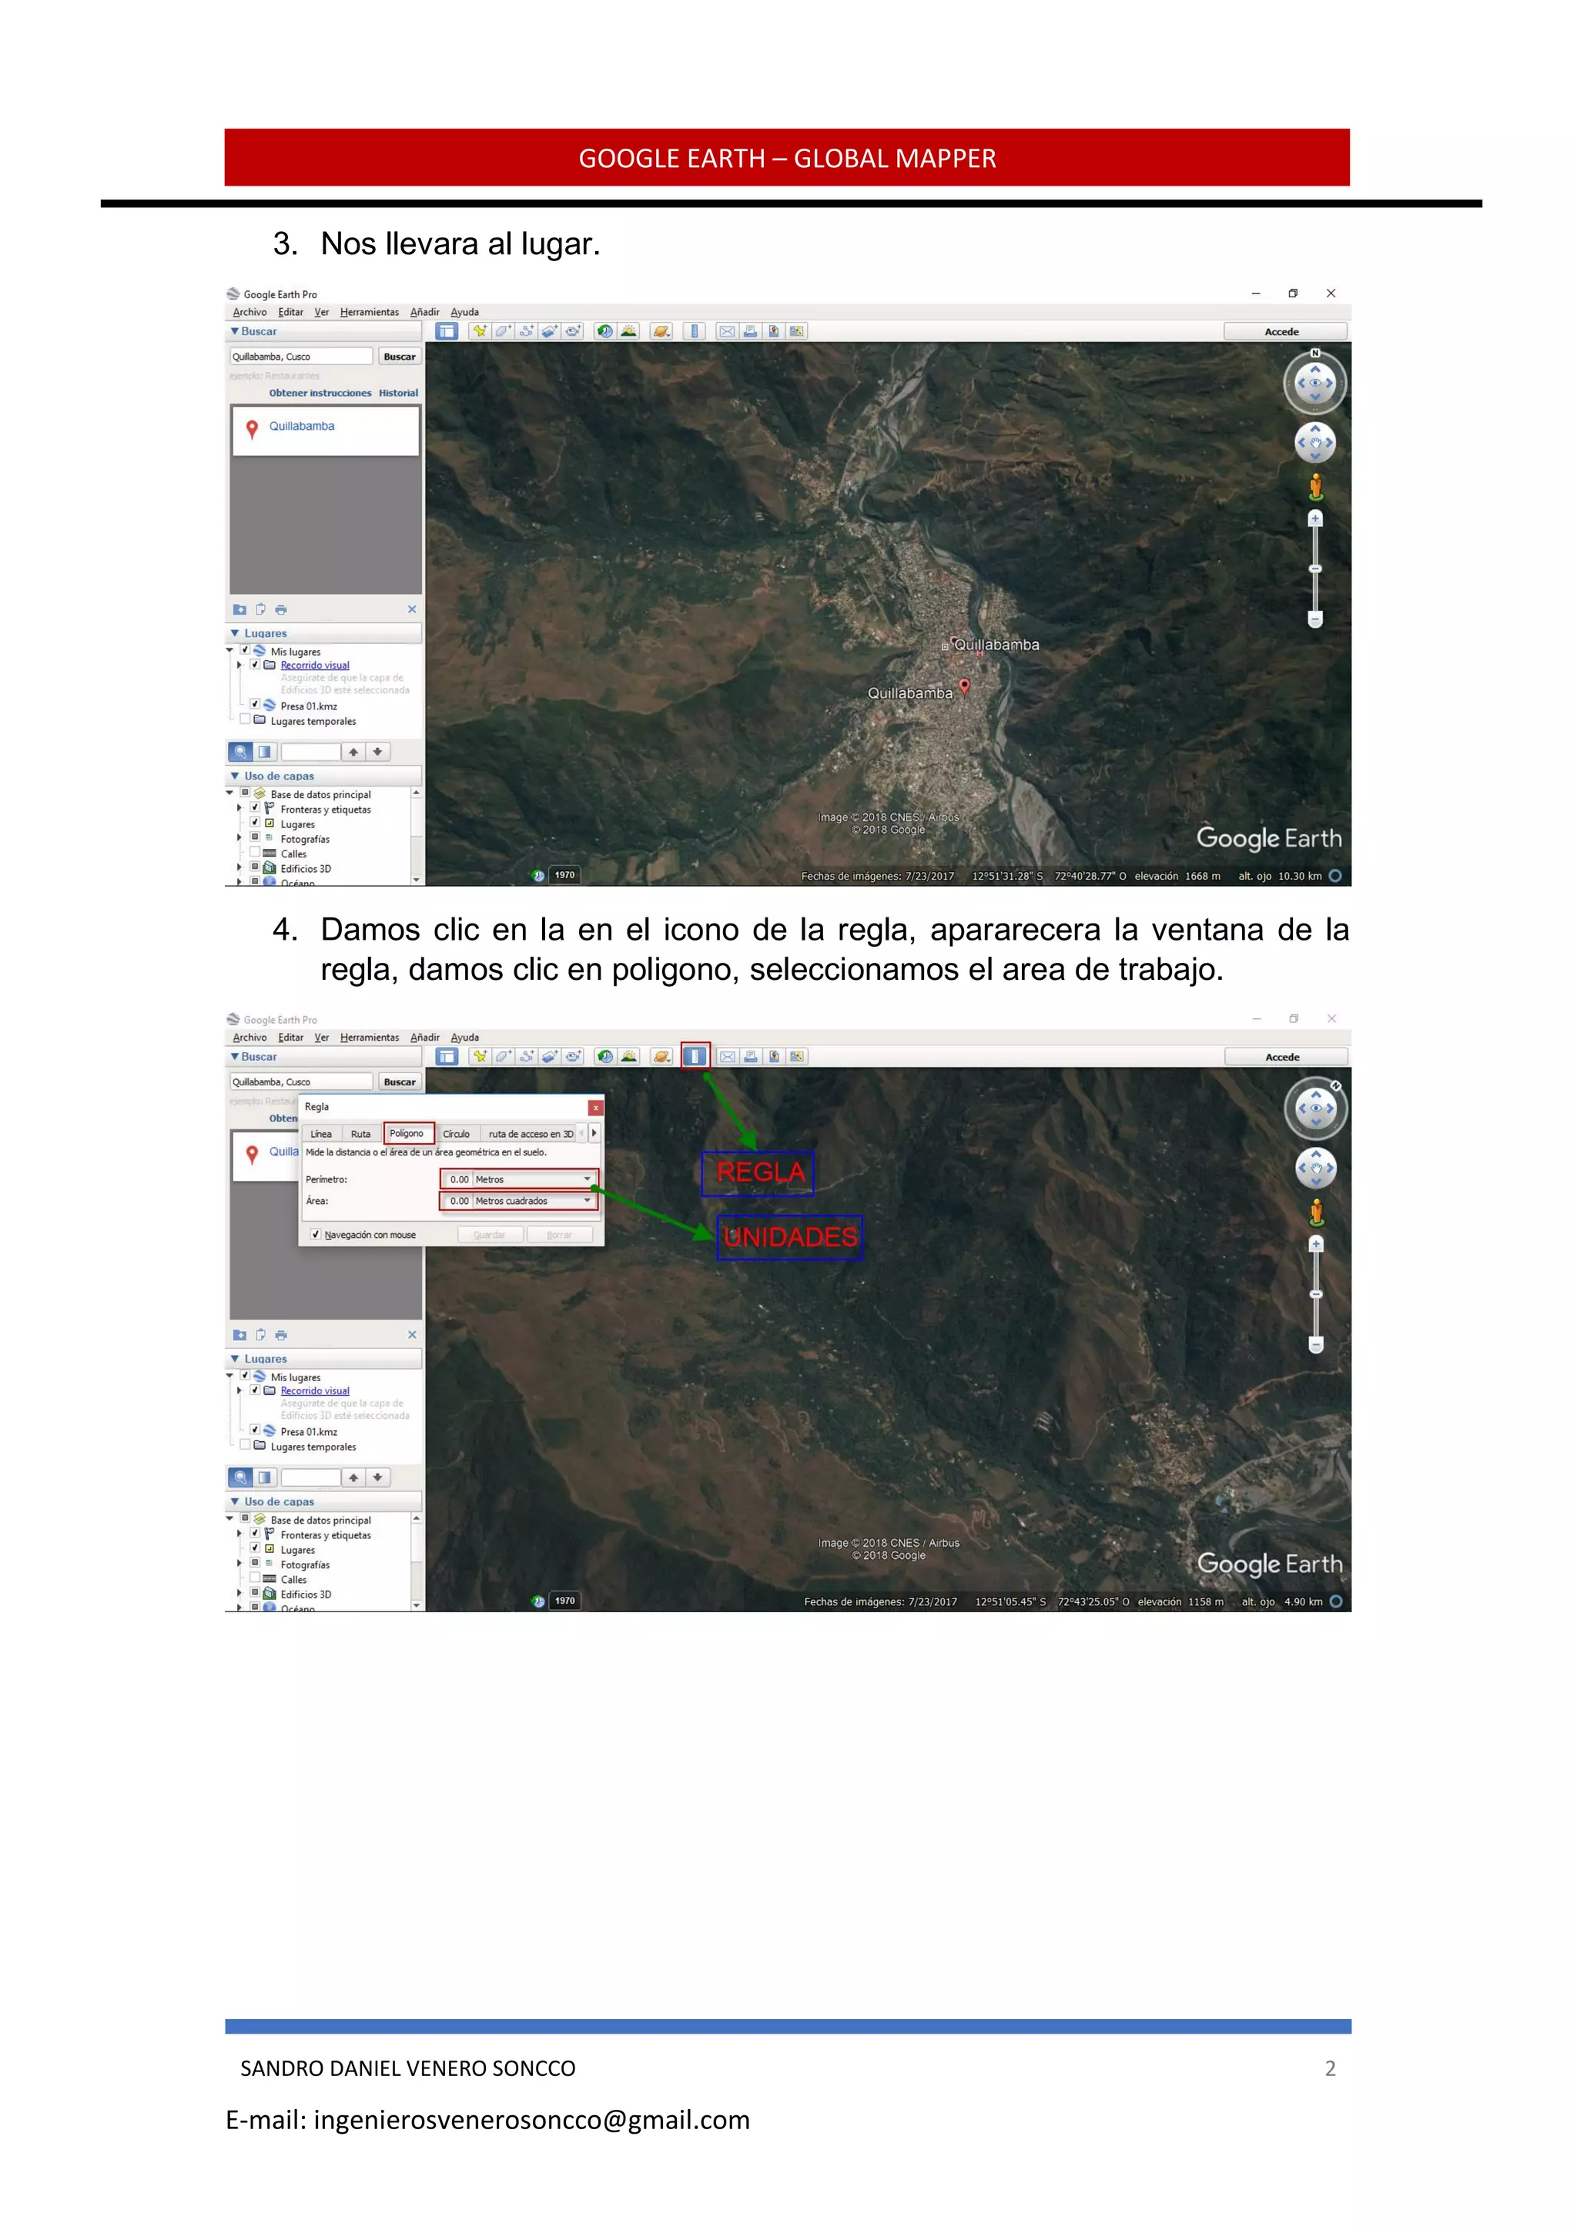Collapse the Lugares panel in step 3 screenshot
The height and width of the screenshot is (2230, 1577).
coord(235,633)
